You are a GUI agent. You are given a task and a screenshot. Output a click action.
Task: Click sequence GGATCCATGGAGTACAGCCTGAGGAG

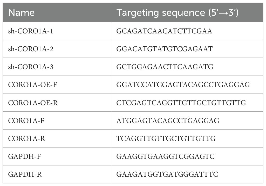(183, 85)
